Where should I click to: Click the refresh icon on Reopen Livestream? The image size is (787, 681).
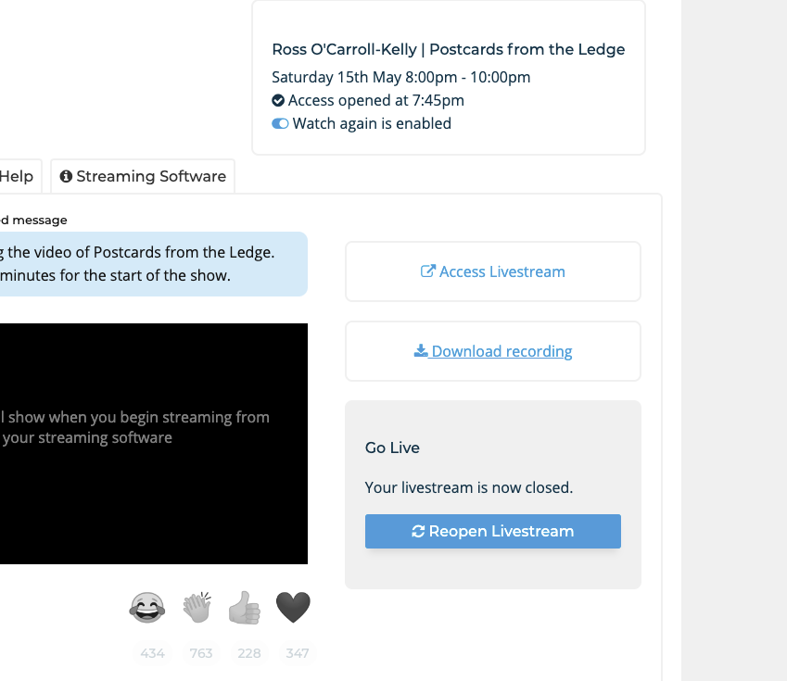(418, 531)
